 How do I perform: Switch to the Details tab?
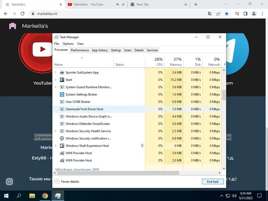[139, 50]
